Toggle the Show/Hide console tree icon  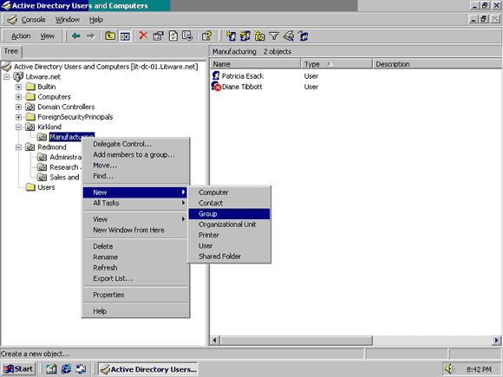[x=125, y=36]
